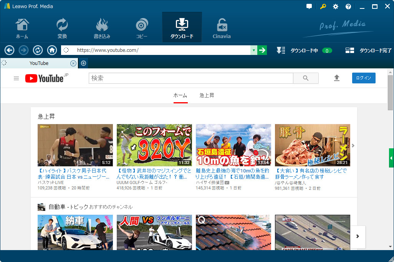Open the feedback speech bubble icon
This screenshot has height=262, width=394.
pos(309,7)
